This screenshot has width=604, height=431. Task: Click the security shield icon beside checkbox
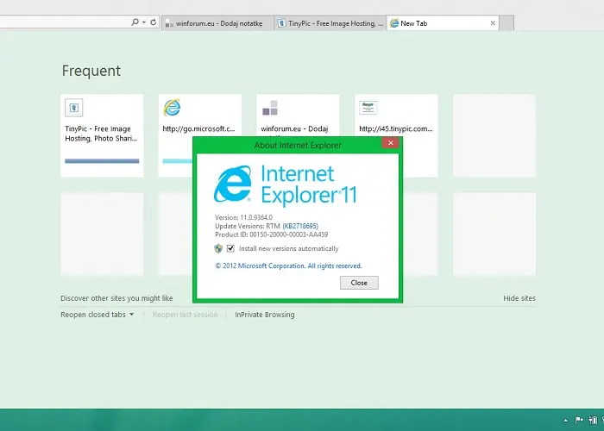coord(218,248)
